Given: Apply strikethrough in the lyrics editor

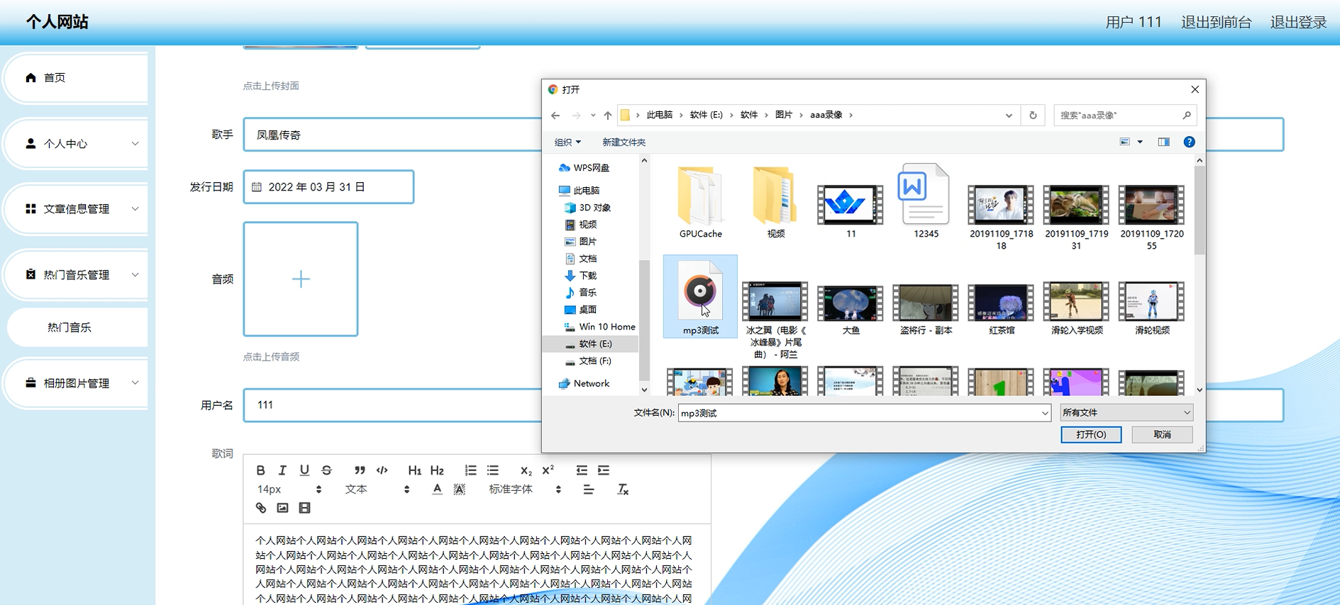Looking at the screenshot, I should 326,470.
